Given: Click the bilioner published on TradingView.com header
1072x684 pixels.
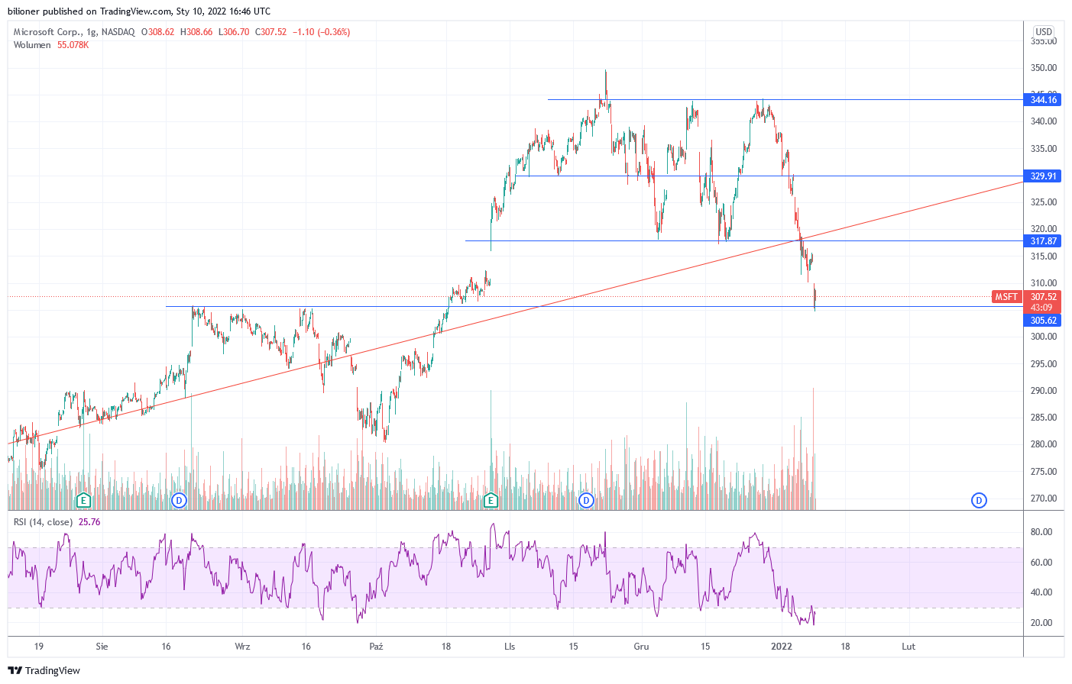Looking at the screenshot, I should pyautogui.click(x=139, y=11).
